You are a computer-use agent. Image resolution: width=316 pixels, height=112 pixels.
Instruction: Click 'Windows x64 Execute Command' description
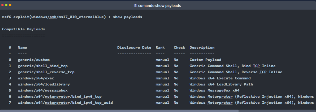click(x=220, y=78)
